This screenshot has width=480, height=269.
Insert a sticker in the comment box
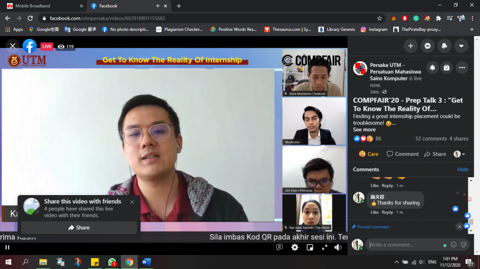click(464, 245)
